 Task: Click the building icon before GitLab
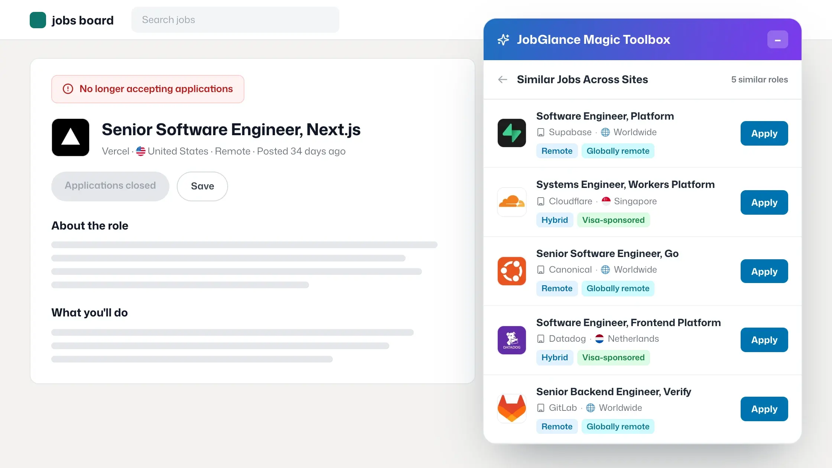[541, 408]
